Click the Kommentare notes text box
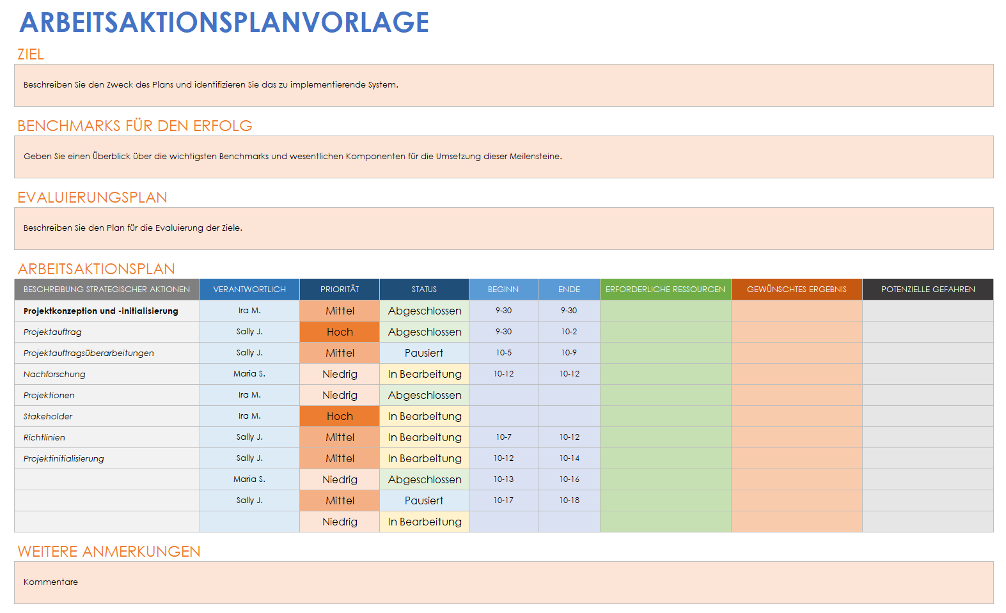Viewport: 1006px width, 613px height. 503,582
